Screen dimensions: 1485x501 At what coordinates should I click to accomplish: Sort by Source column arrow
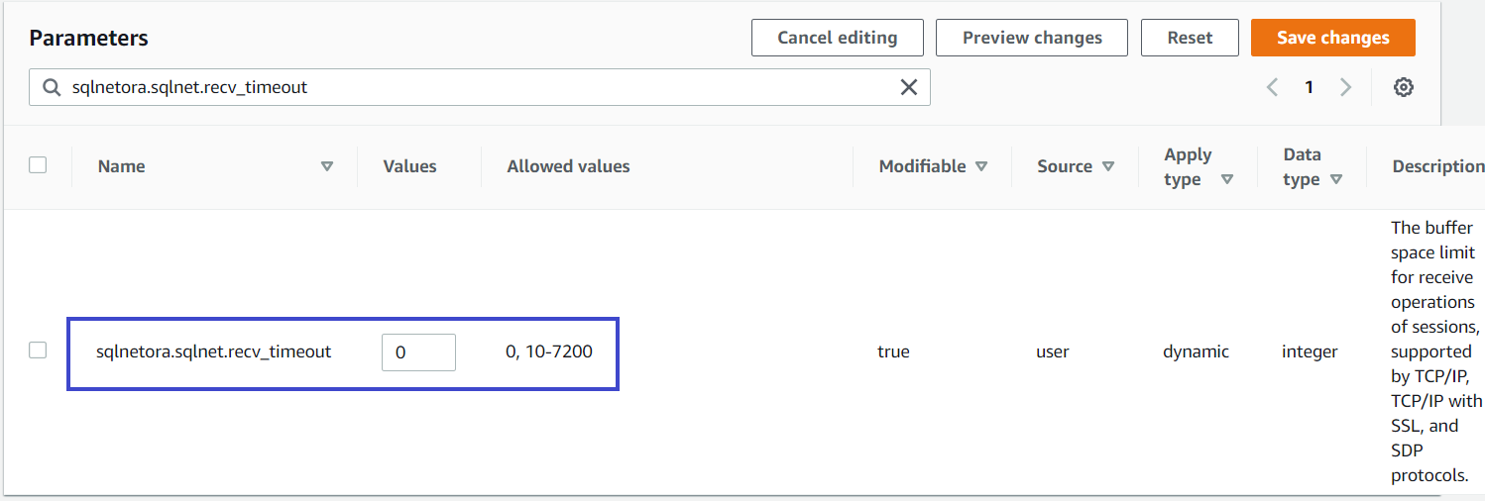pyautogui.click(x=1108, y=166)
